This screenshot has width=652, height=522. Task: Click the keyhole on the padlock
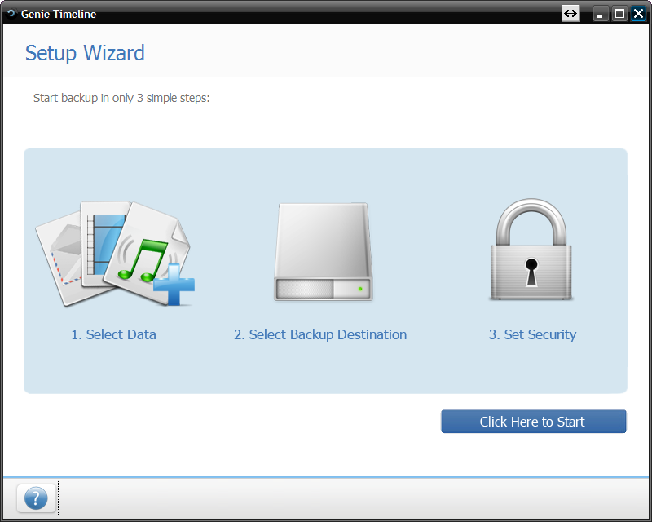531,272
